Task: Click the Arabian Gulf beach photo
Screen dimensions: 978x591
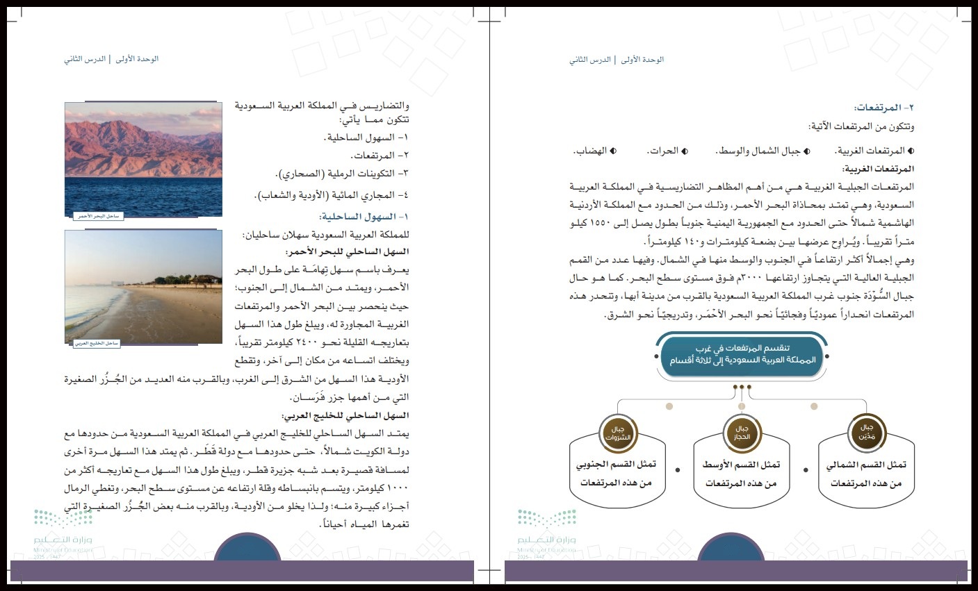Action: pos(143,288)
